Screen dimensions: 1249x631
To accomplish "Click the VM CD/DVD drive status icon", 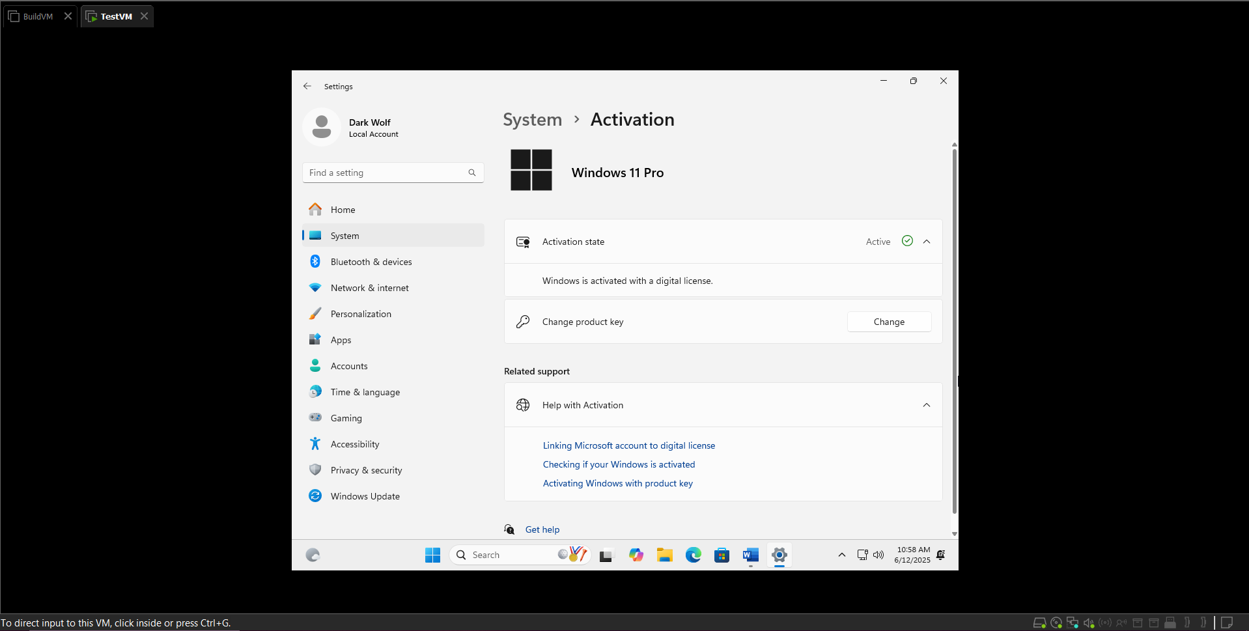I will tap(1056, 623).
